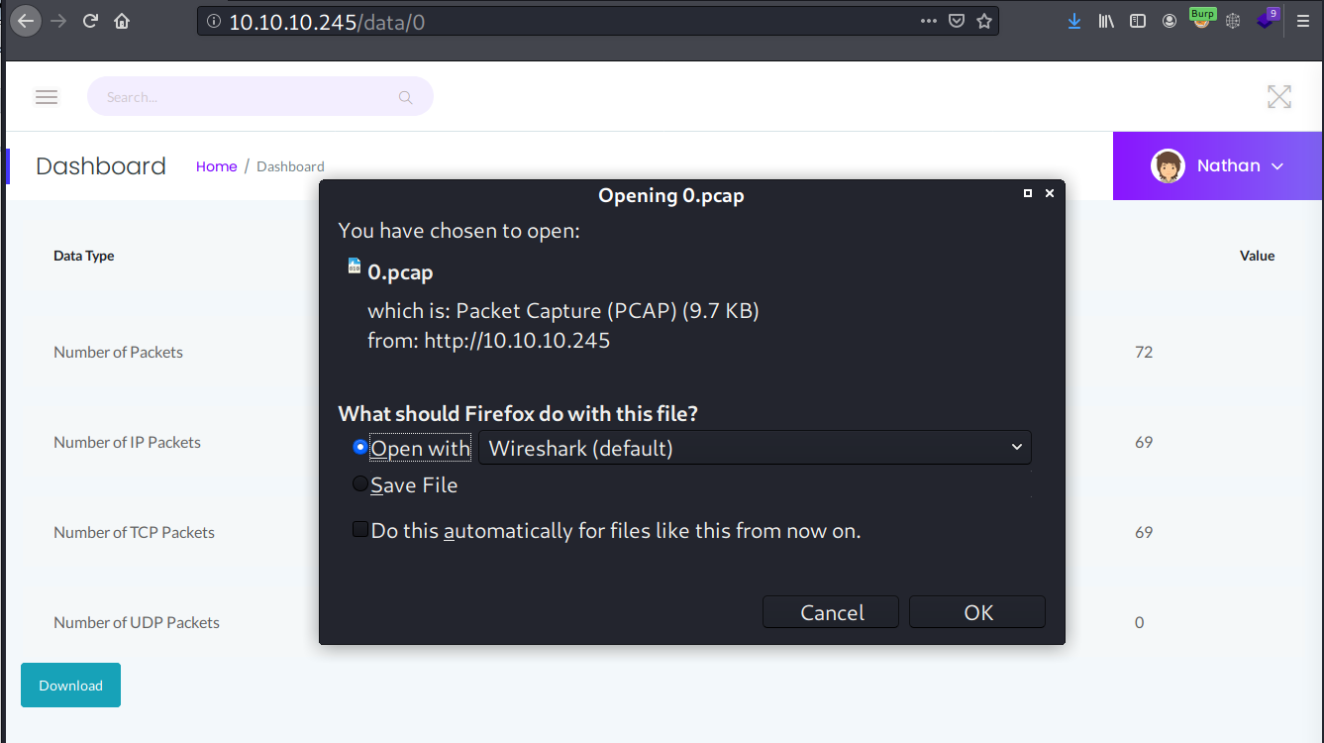The height and width of the screenshot is (743, 1324).
Task: Select the Open with radio button
Action: point(360,448)
